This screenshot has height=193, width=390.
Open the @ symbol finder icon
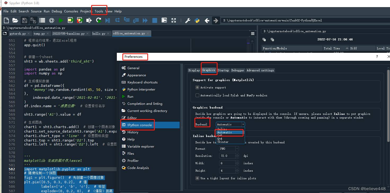pos(52,20)
